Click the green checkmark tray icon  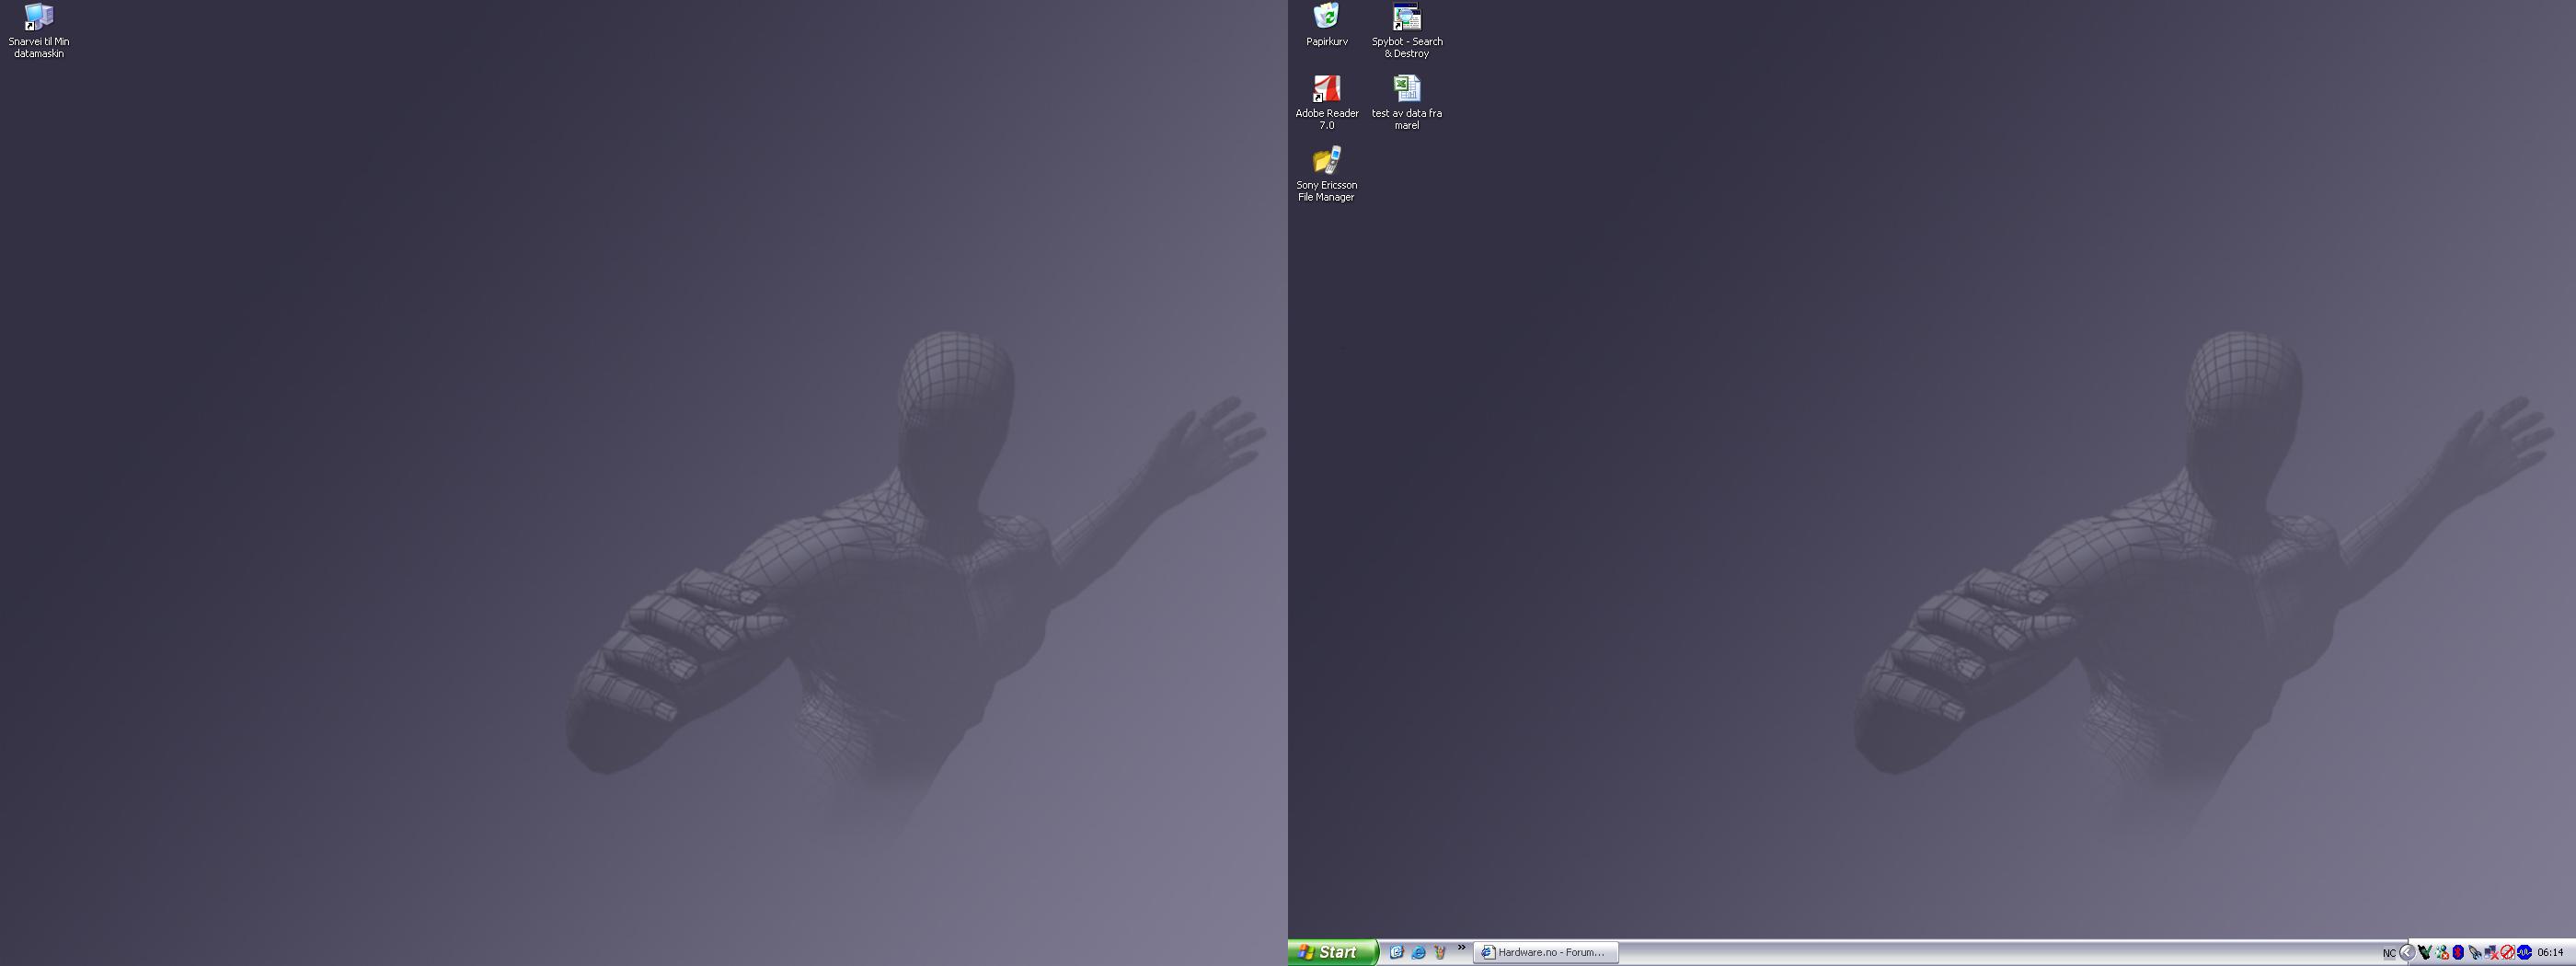pyautogui.click(x=2425, y=953)
